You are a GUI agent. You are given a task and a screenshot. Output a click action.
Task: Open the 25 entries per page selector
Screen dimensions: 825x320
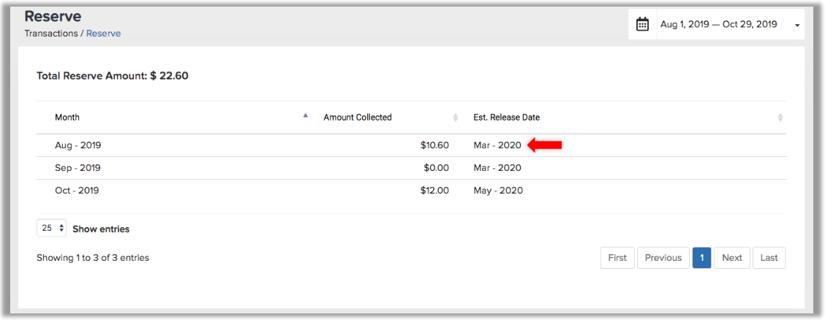click(x=51, y=229)
